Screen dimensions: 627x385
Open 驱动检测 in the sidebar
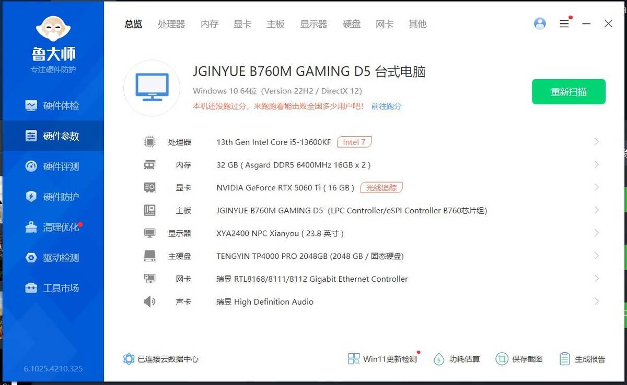pyautogui.click(x=53, y=258)
